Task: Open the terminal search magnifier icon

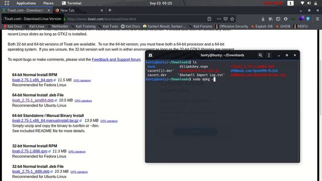Action: (x=261, y=55)
